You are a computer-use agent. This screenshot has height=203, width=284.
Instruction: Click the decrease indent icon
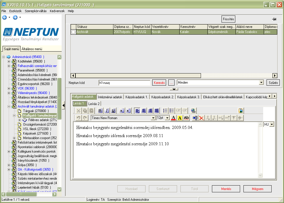(178, 111)
